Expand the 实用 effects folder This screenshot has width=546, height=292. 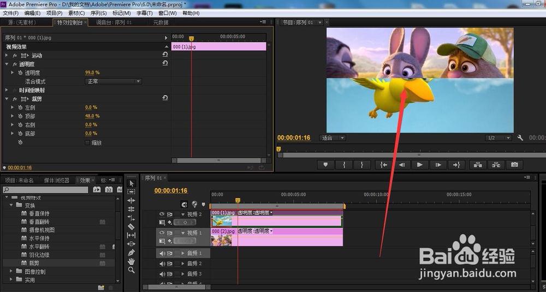11,279
